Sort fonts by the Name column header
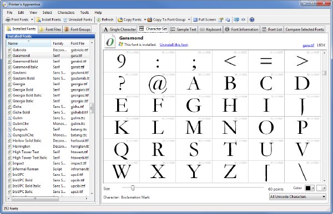333x214 pixels. click(28, 43)
